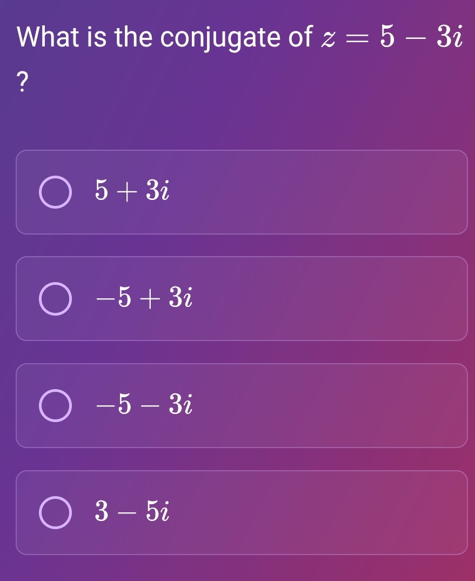Select the radio button for −5 − 3i
475x581 pixels.
[56, 406]
